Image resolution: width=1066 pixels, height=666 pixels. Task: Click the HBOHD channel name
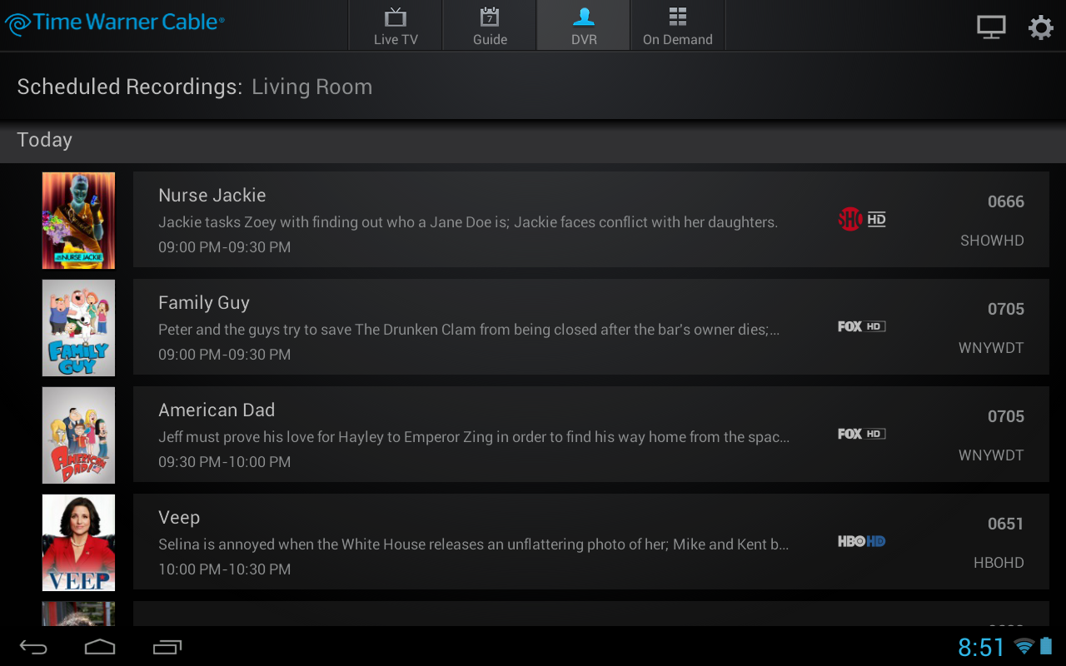pos(999,563)
